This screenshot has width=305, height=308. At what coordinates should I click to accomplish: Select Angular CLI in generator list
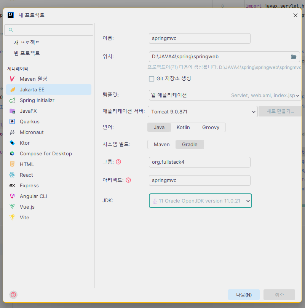click(49, 196)
